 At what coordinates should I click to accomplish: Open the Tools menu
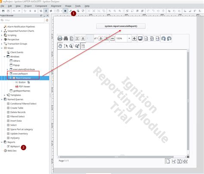click(78, 6)
